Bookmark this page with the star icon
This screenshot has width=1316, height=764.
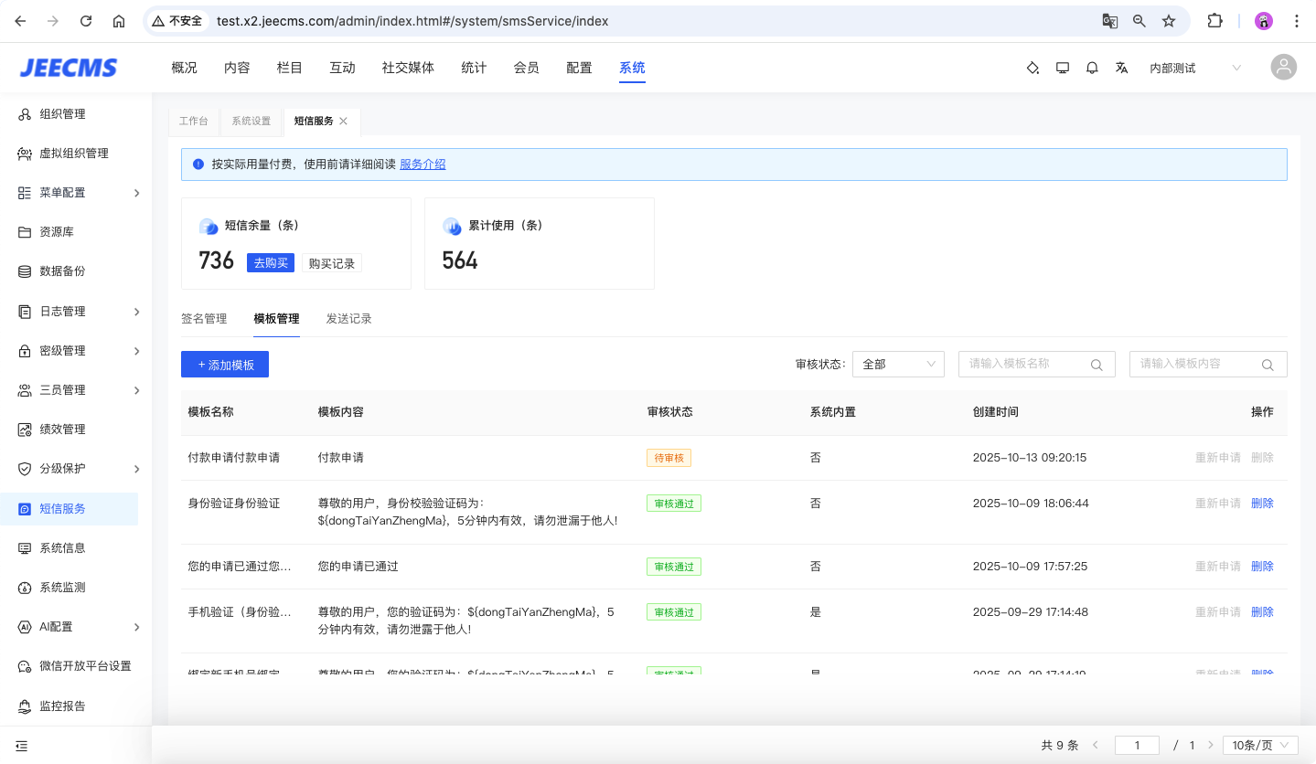1168,21
